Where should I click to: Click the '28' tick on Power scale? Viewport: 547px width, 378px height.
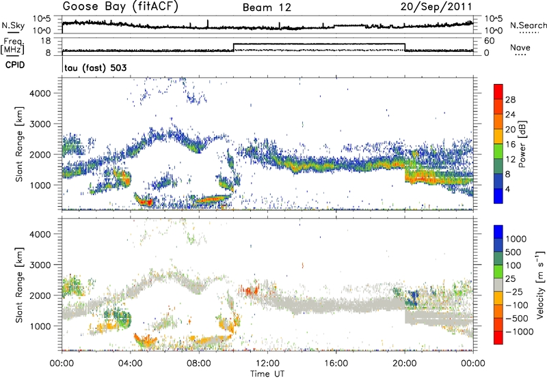[x=510, y=100]
